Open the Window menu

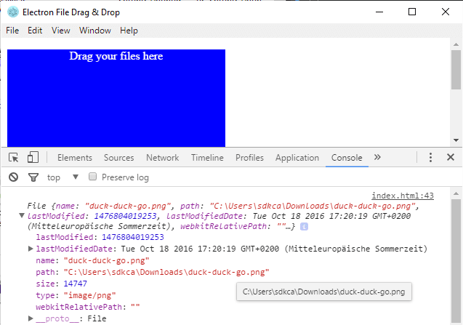pyautogui.click(x=94, y=31)
